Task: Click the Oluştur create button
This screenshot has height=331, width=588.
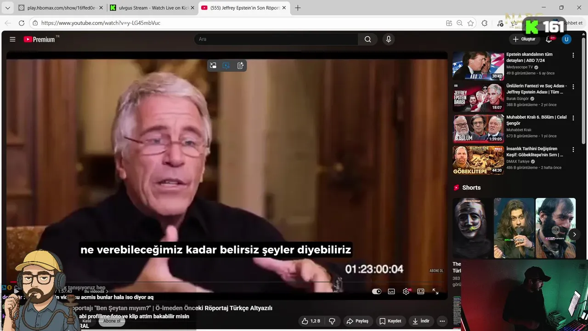Action: pos(524,40)
